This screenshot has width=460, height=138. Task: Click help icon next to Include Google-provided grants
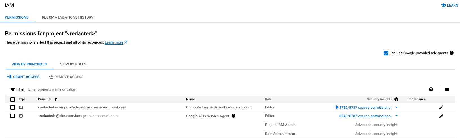(451, 53)
